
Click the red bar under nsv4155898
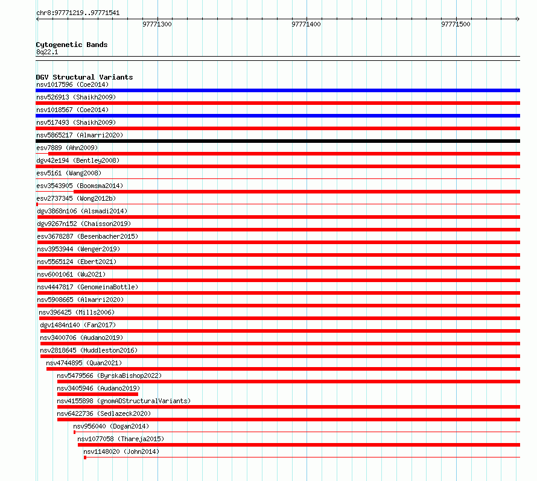click(x=288, y=407)
